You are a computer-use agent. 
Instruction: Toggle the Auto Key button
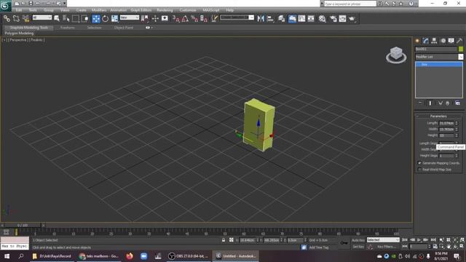[358, 240]
